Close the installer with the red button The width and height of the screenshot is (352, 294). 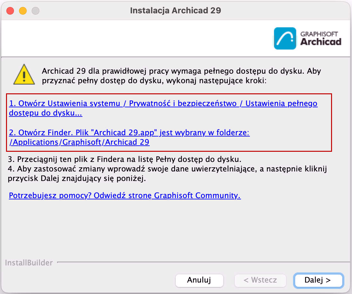pyautogui.click(x=10, y=10)
